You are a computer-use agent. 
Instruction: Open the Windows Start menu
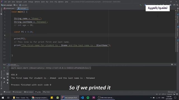[x=3, y=97]
